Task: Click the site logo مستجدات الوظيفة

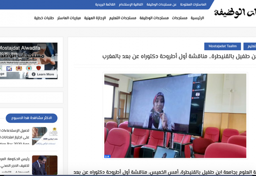Action: (x=235, y=13)
